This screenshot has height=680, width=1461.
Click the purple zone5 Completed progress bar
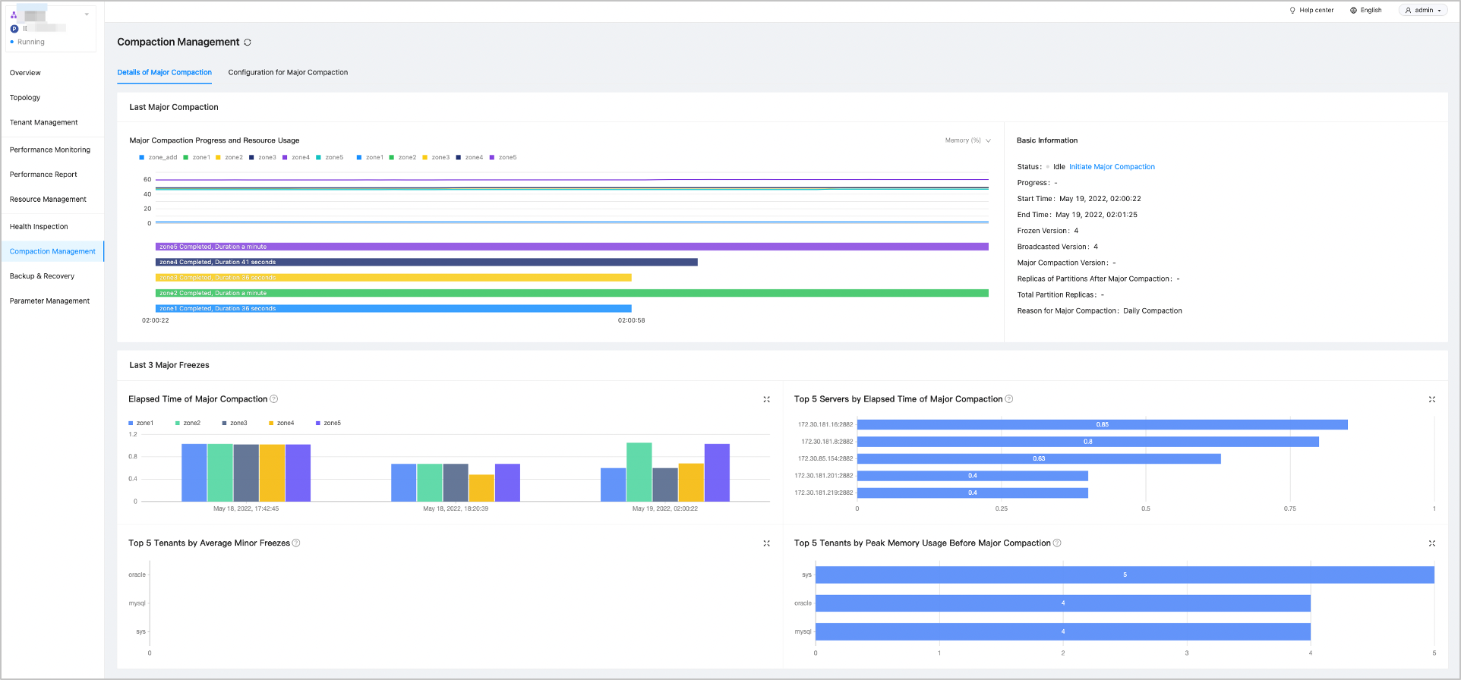572,247
